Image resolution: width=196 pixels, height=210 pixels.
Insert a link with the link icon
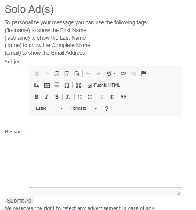[123, 74]
